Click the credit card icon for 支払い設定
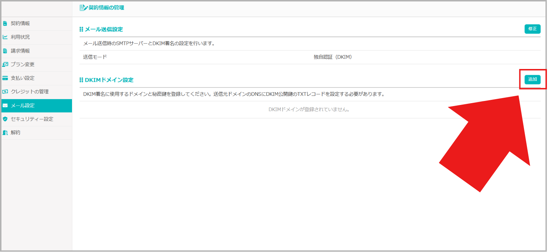This screenshot has width=560, height=252. point(5,78)
